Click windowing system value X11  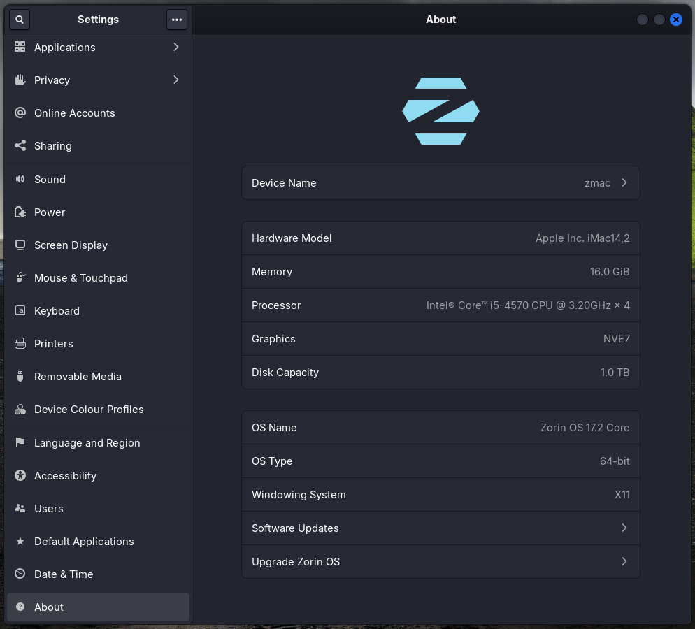(622, 495)
